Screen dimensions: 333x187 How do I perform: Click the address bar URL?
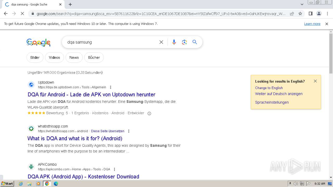click(x=161, y=14)
